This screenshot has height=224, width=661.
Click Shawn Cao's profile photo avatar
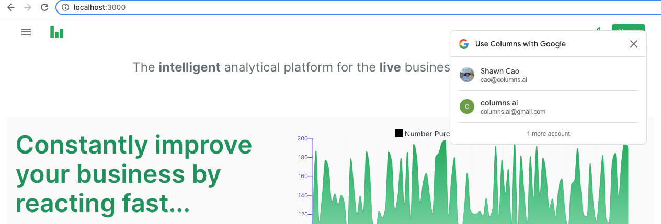[467, 75]
